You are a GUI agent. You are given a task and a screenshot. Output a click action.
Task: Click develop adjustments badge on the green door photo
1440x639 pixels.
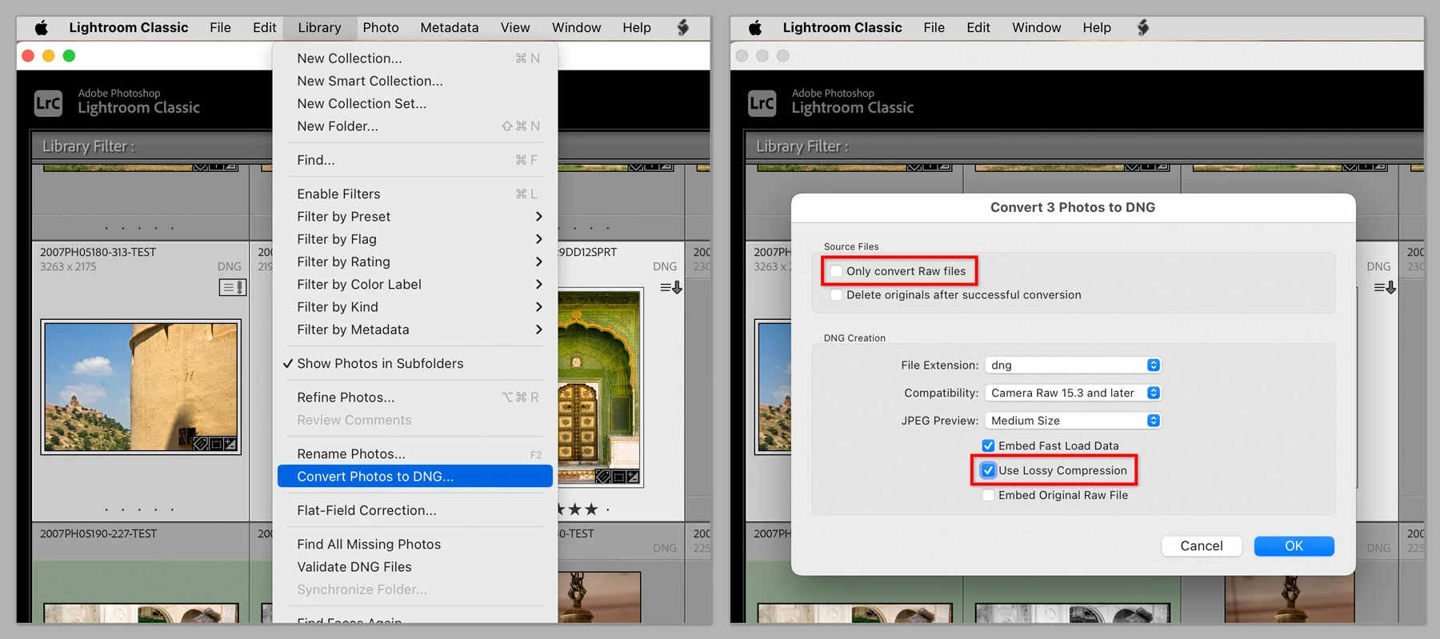(632, 477)
